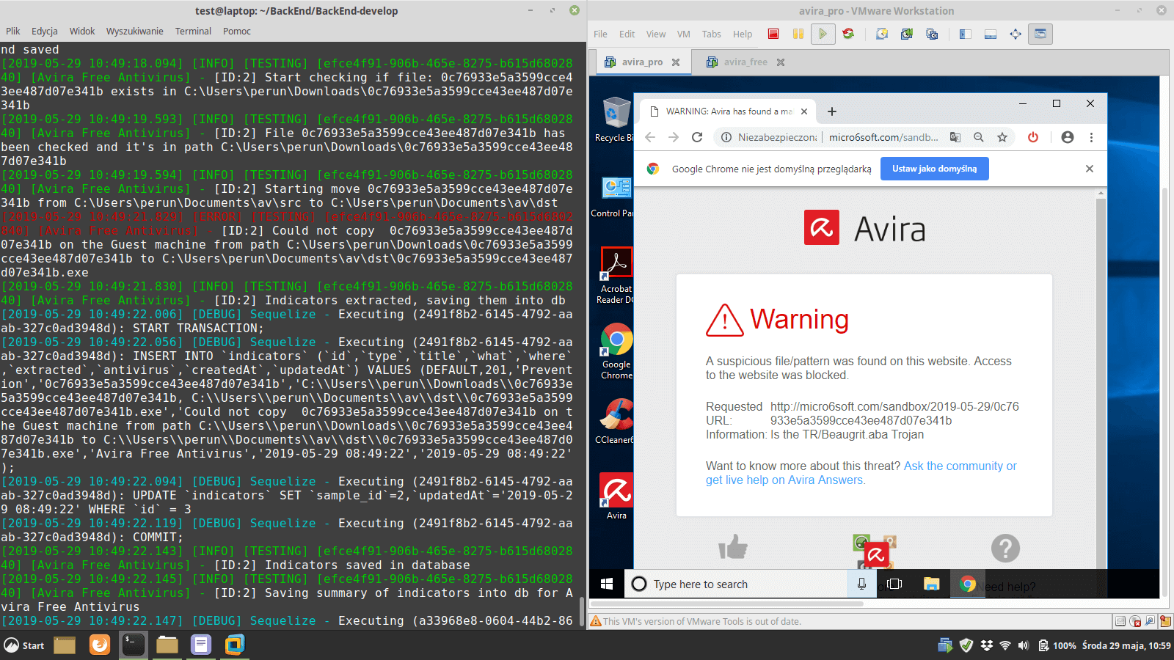Viewport: 1174px width, 660px height.
Task: Close the avira_pro VM tab
Action: 676,62
